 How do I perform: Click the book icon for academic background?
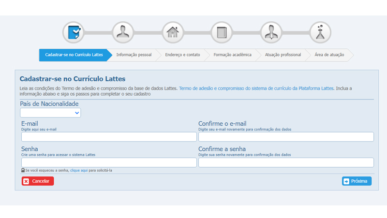(x=222, y=32)
